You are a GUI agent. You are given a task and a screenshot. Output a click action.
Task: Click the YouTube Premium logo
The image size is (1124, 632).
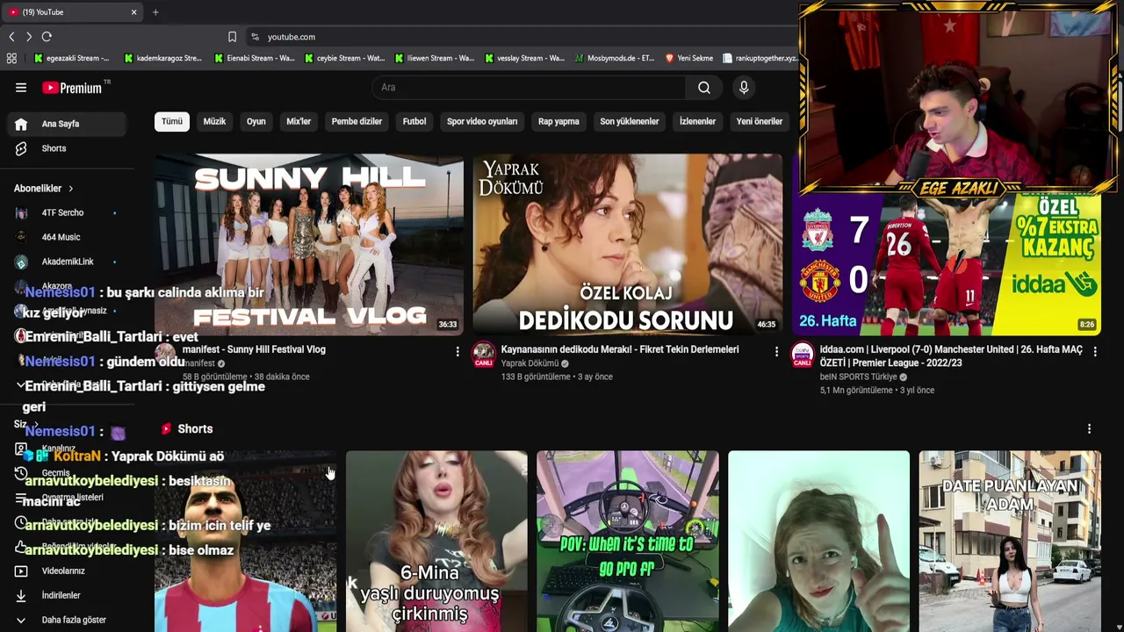(72, 88)
